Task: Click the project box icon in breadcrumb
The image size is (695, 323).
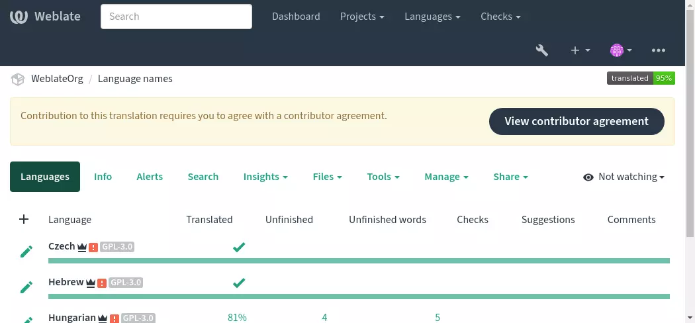Action: [x=18, y=79]
